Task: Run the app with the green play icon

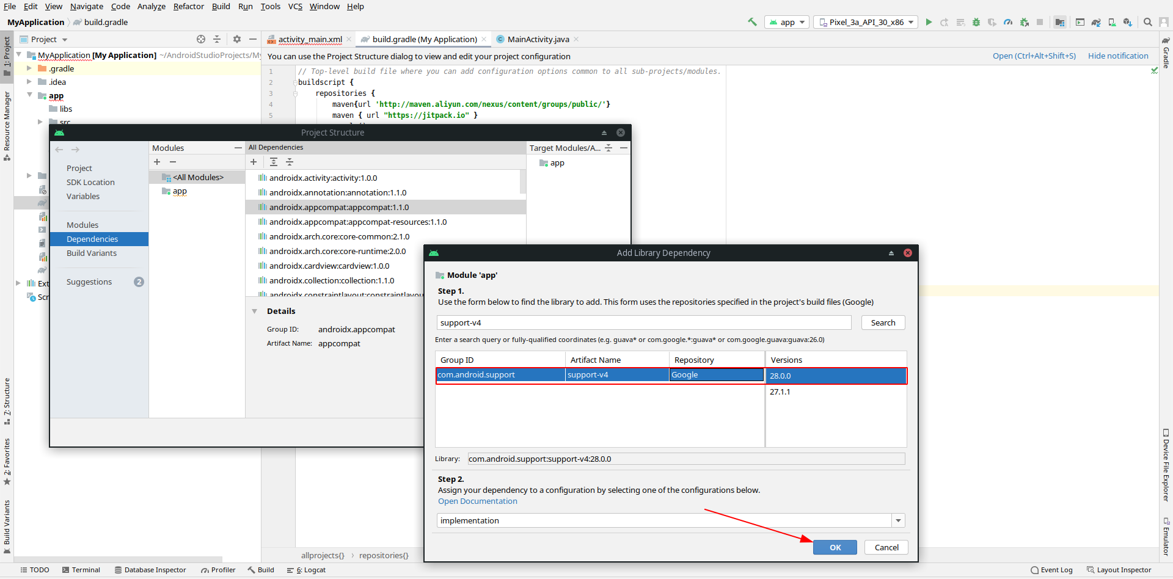Action: pyautogui.click(x=929, y=22)
